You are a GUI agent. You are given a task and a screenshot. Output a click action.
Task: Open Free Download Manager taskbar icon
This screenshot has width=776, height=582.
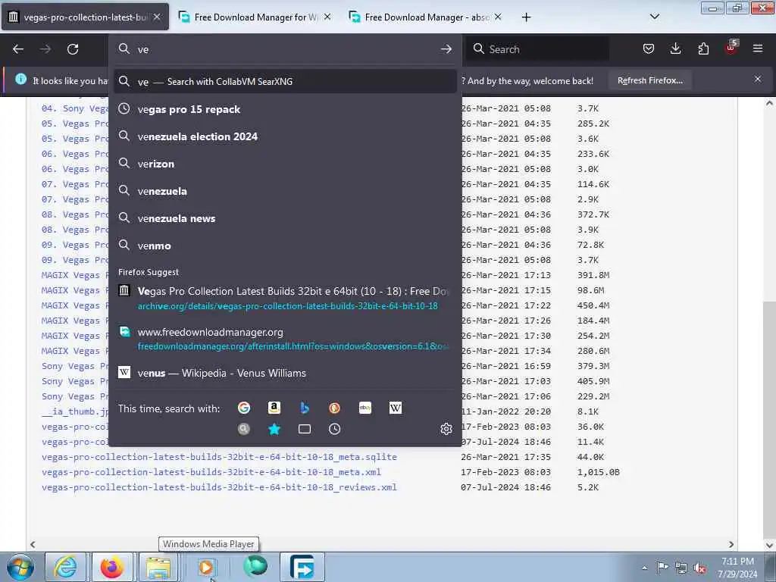(x=302, y=567)
